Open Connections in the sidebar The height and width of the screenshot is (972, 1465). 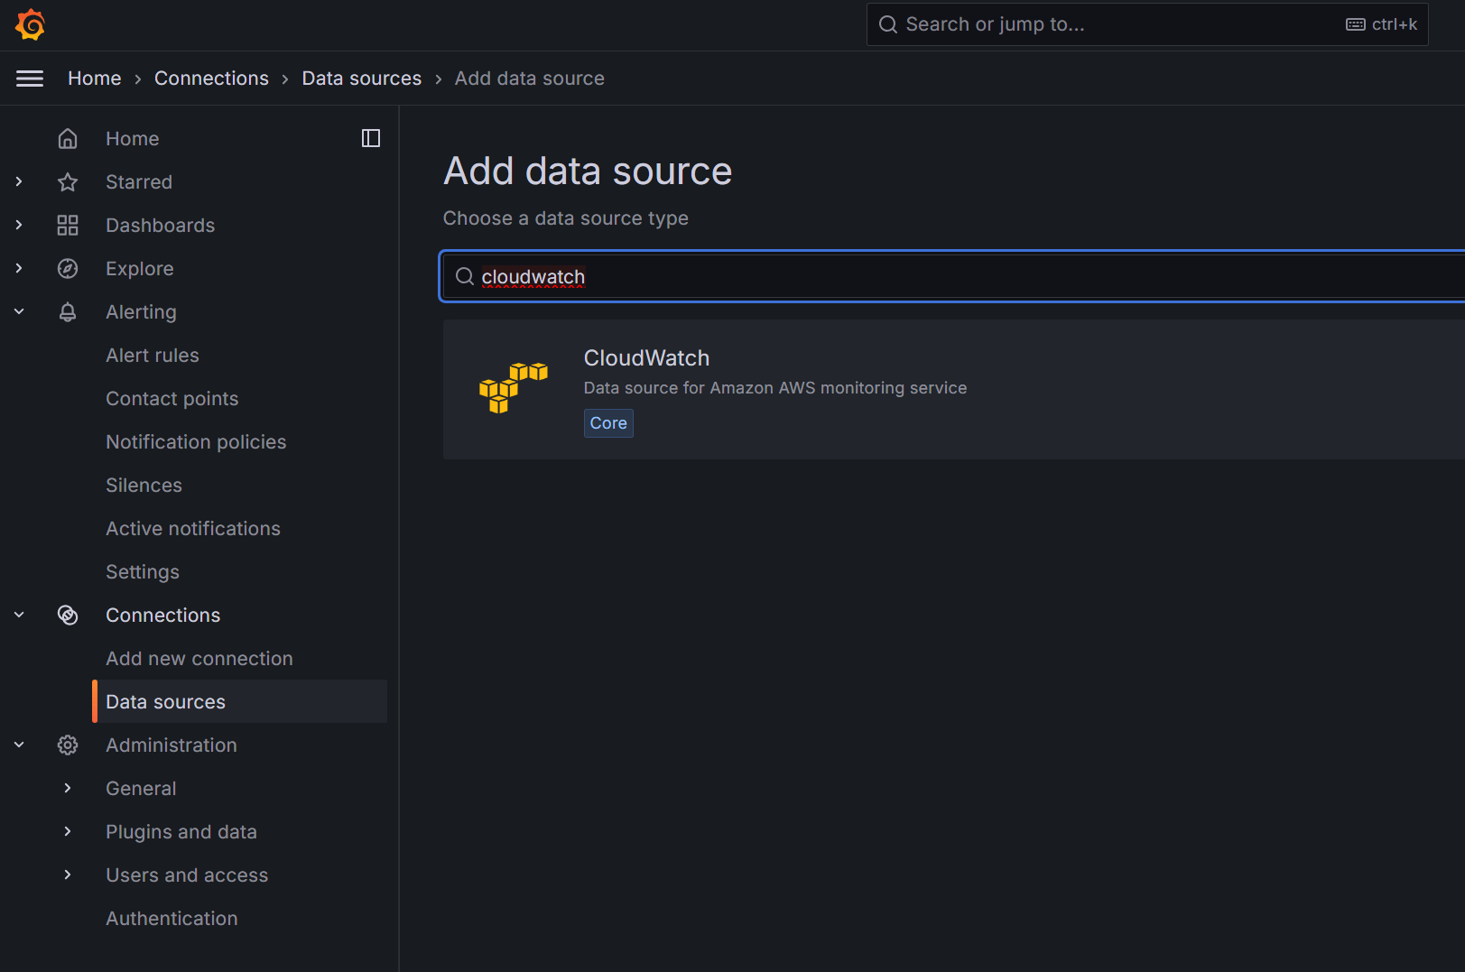point(162,615)
